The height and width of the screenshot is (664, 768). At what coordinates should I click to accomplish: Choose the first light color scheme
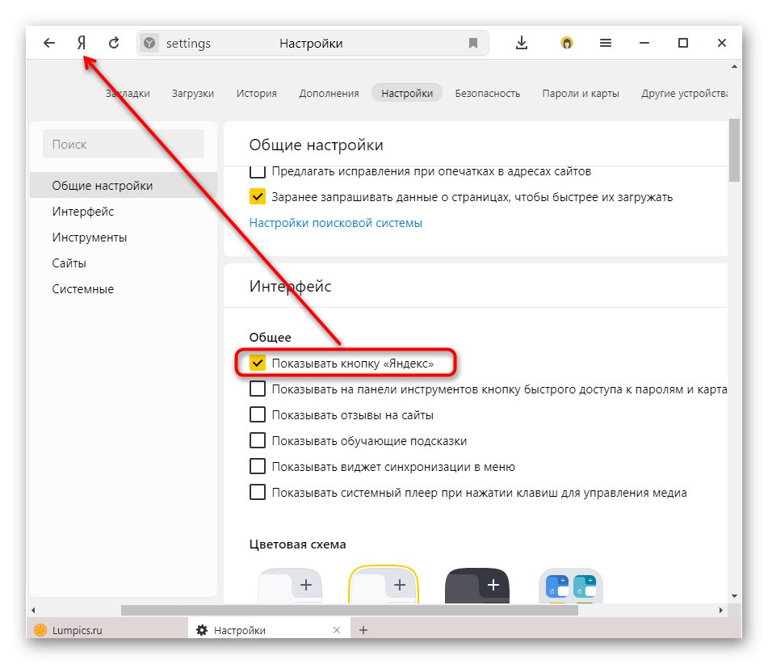[x=290, y=586]
